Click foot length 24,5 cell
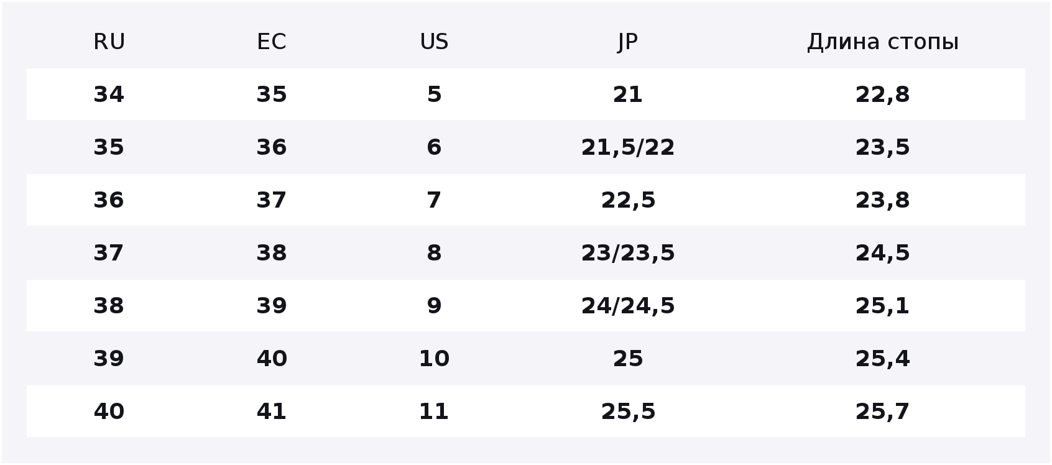Image resolution: width=1052 pixels, height=465 pixels. pos(883,253)
